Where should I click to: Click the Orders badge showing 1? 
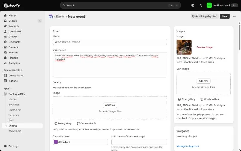(40, 21)
